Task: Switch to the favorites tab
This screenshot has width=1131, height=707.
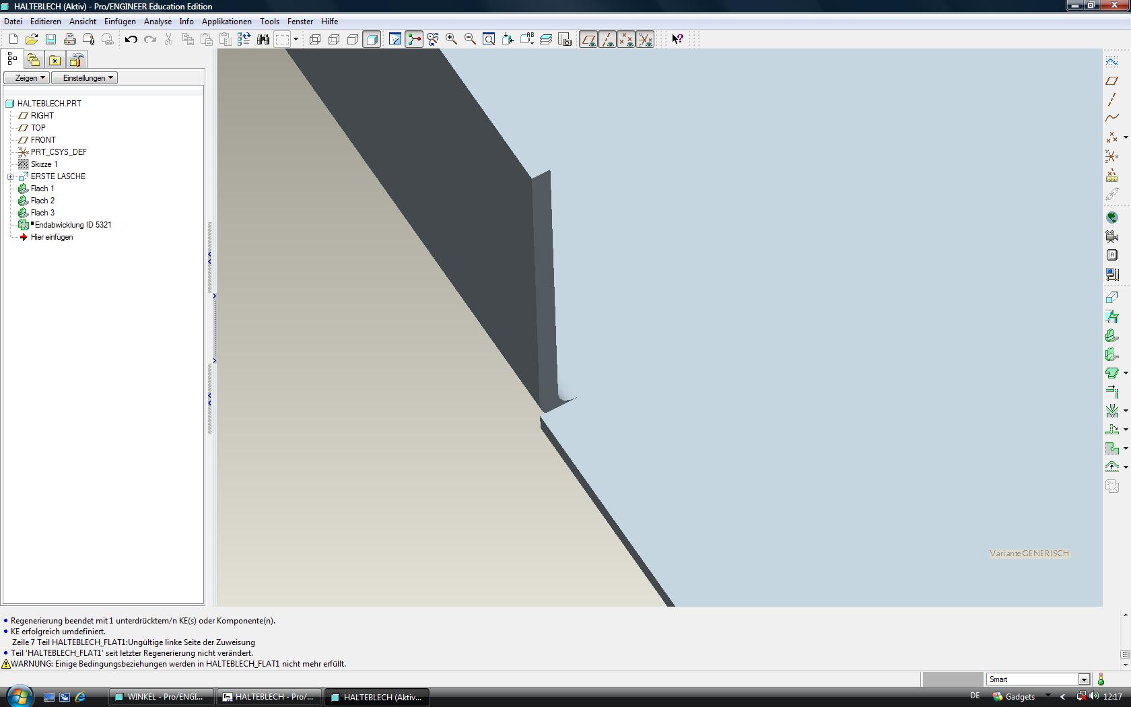Action: coord(55,60)
